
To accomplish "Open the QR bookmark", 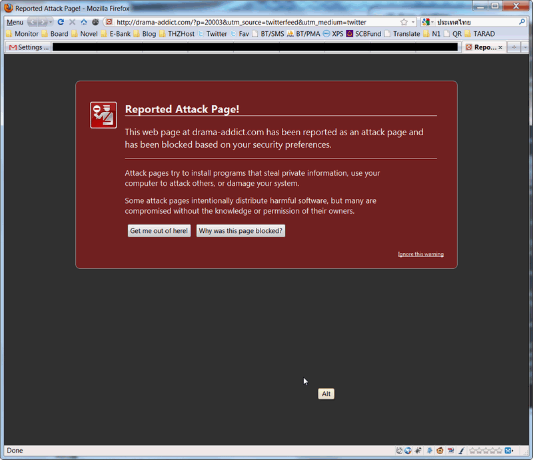I will click(453, 34).
